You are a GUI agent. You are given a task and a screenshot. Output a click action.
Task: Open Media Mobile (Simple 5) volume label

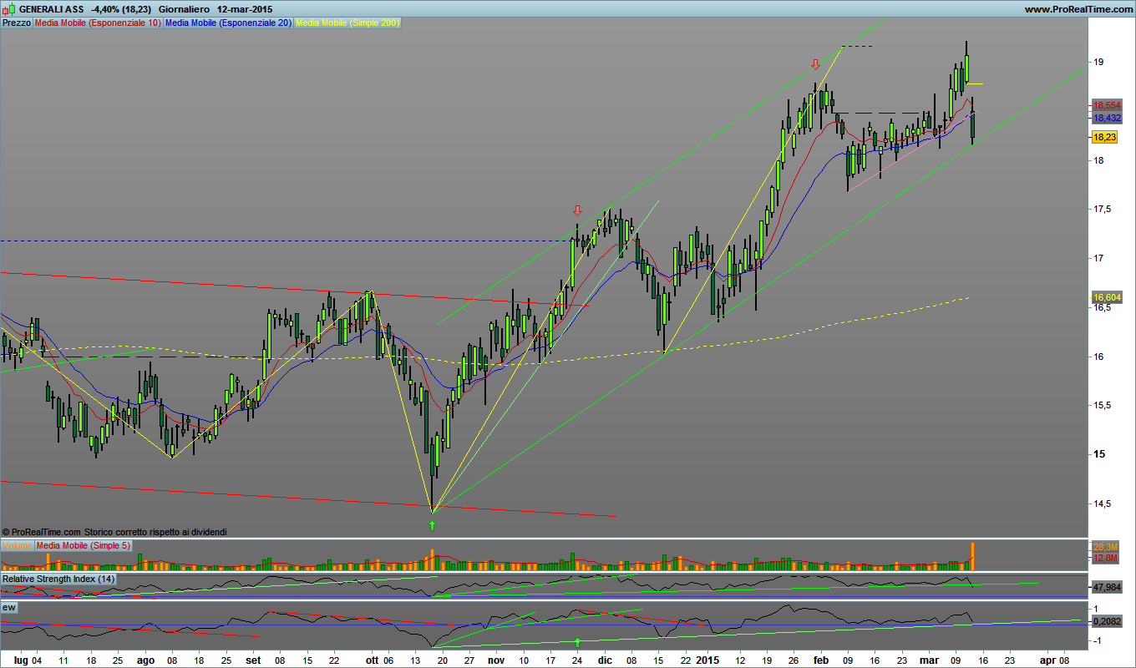83,545
